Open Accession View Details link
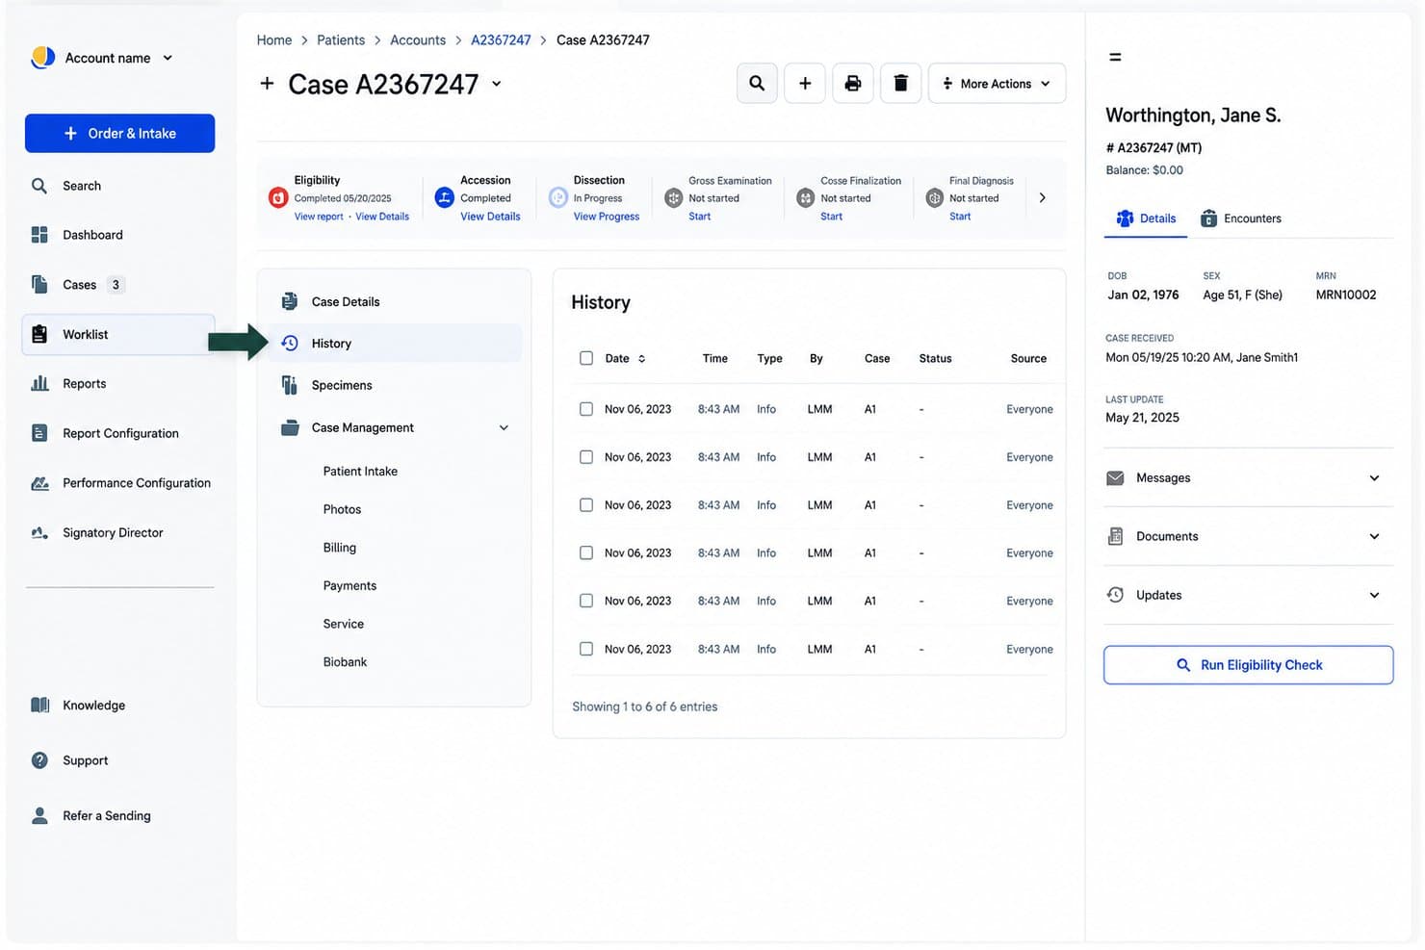The height and width of the screenshot is (950, 1425). [x=490, y=217]
